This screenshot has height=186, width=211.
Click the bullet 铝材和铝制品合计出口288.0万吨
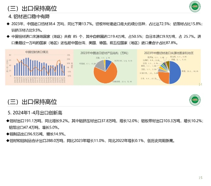point(91,141)
